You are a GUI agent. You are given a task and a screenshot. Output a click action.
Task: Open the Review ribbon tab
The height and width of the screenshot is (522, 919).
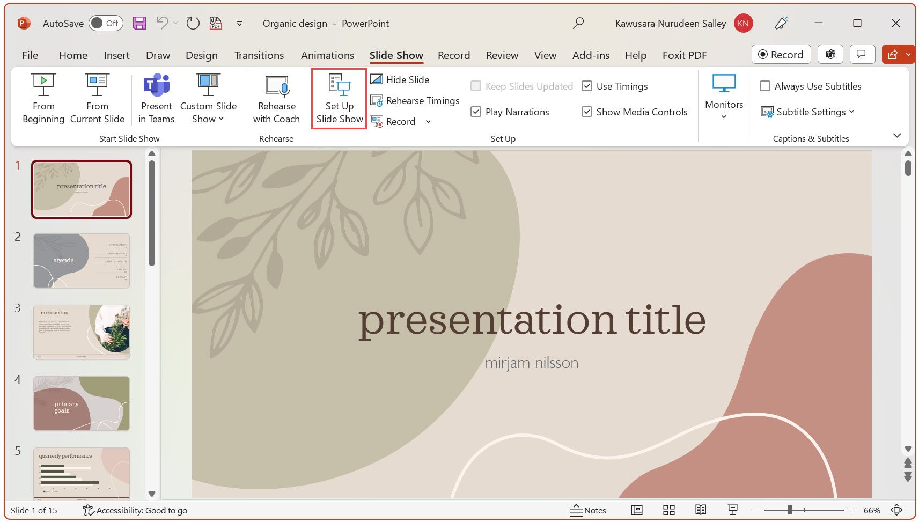click(x=502, y=55)
